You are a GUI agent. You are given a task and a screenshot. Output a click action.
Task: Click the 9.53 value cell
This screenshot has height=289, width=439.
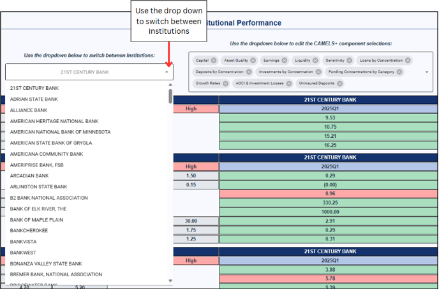coord(328,117)
